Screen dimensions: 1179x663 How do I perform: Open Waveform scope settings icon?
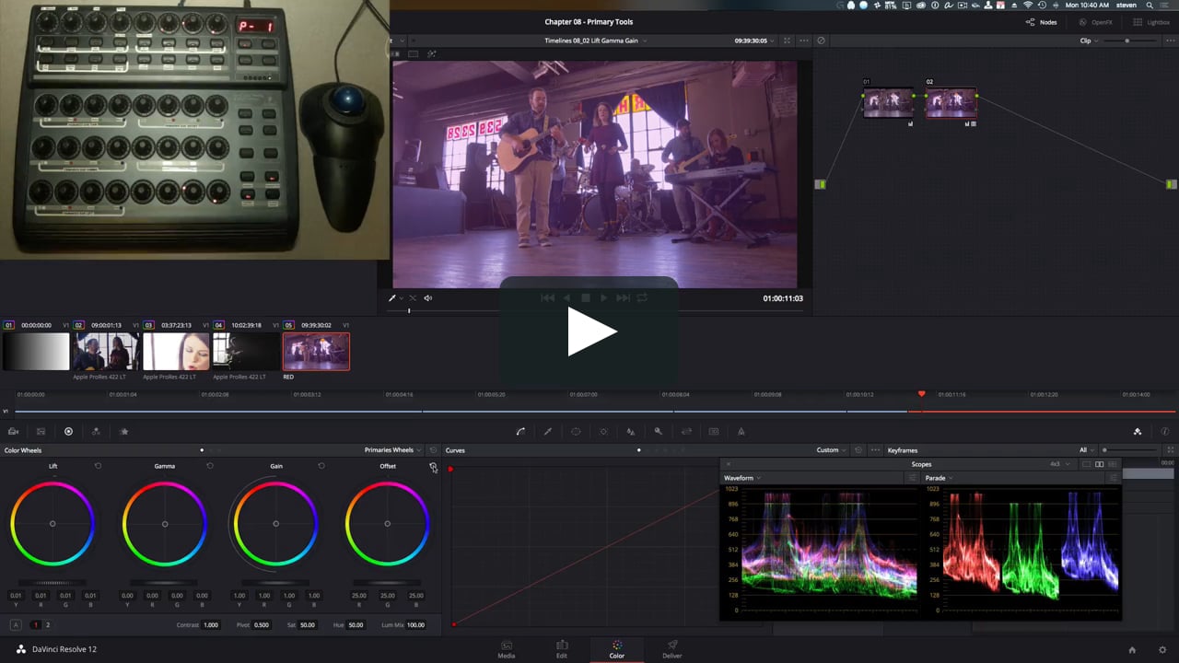913,478
